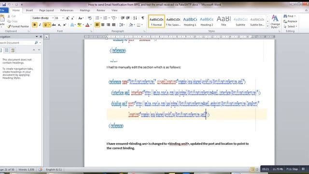Toggle Superscript formatting
The width and height of the screenshot is (309, 174).
click(64, 25)
